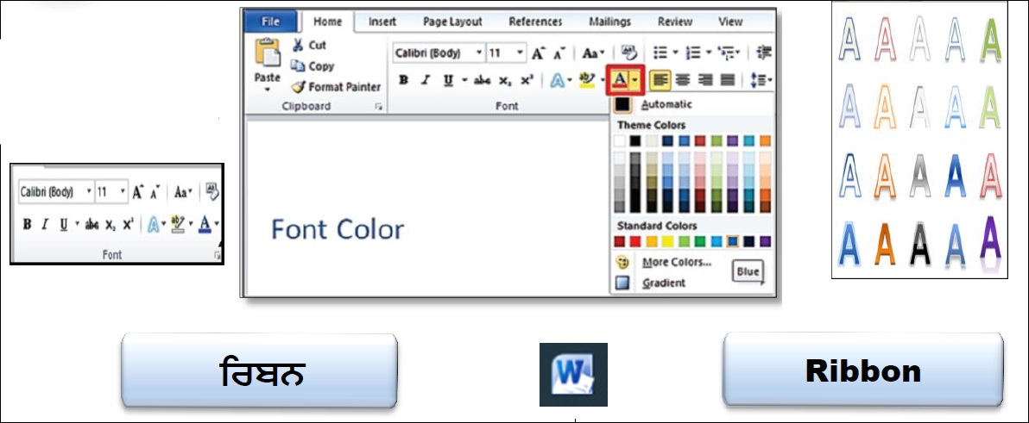Click the Copy icon in Clipboard group

(x=299, y=66)
